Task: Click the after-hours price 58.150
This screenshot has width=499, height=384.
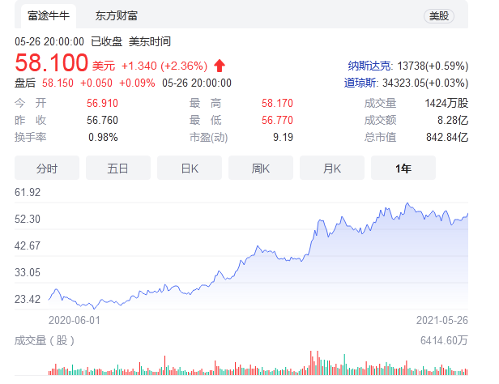Action: (58, 83)
